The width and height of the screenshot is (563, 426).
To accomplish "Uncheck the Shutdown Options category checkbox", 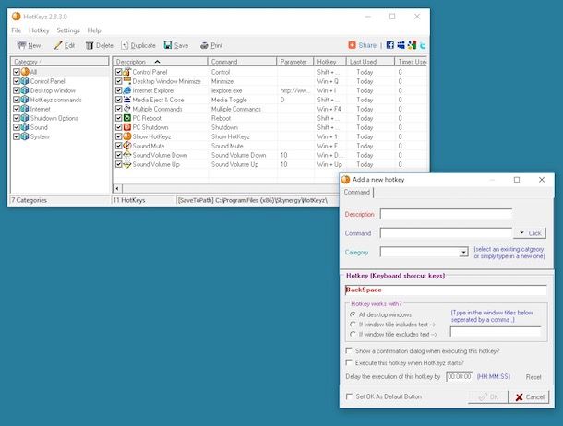I will (x=17, y=118).
